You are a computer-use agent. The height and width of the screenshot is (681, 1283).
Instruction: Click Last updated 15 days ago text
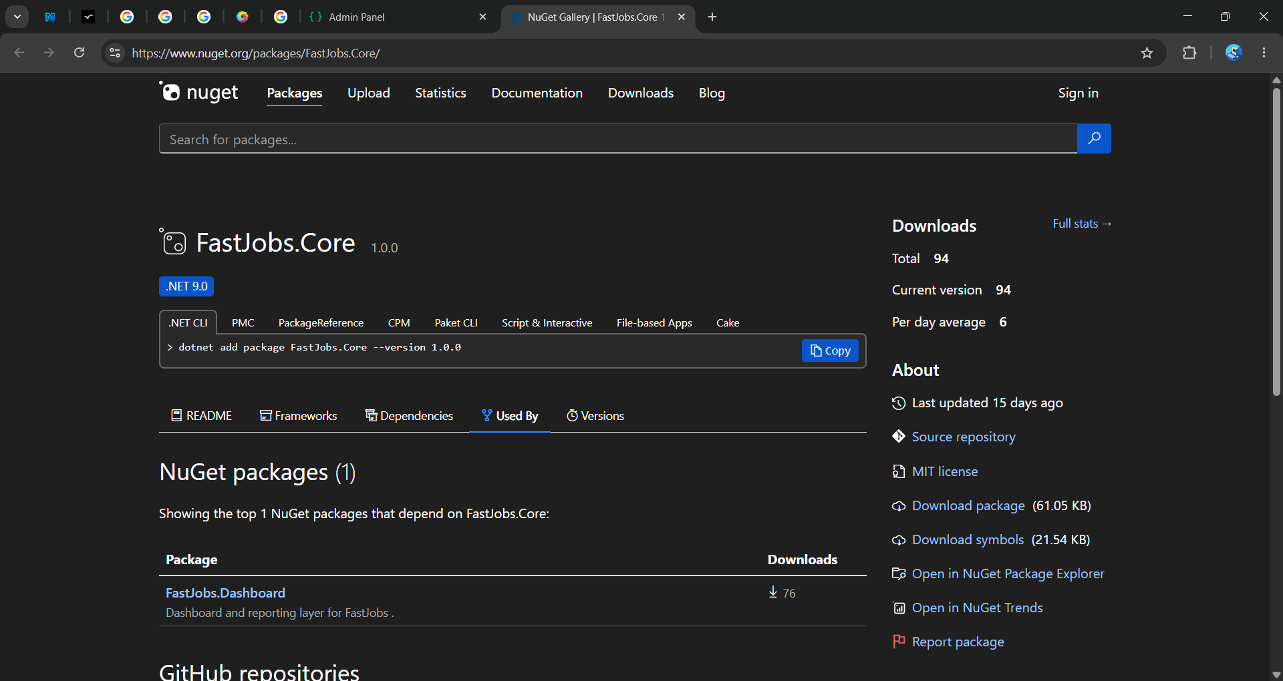(987, 403)
